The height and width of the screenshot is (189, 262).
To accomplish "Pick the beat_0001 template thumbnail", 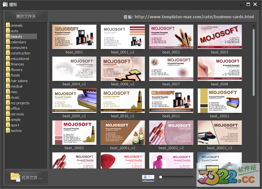I will click(x=74, y=37).
